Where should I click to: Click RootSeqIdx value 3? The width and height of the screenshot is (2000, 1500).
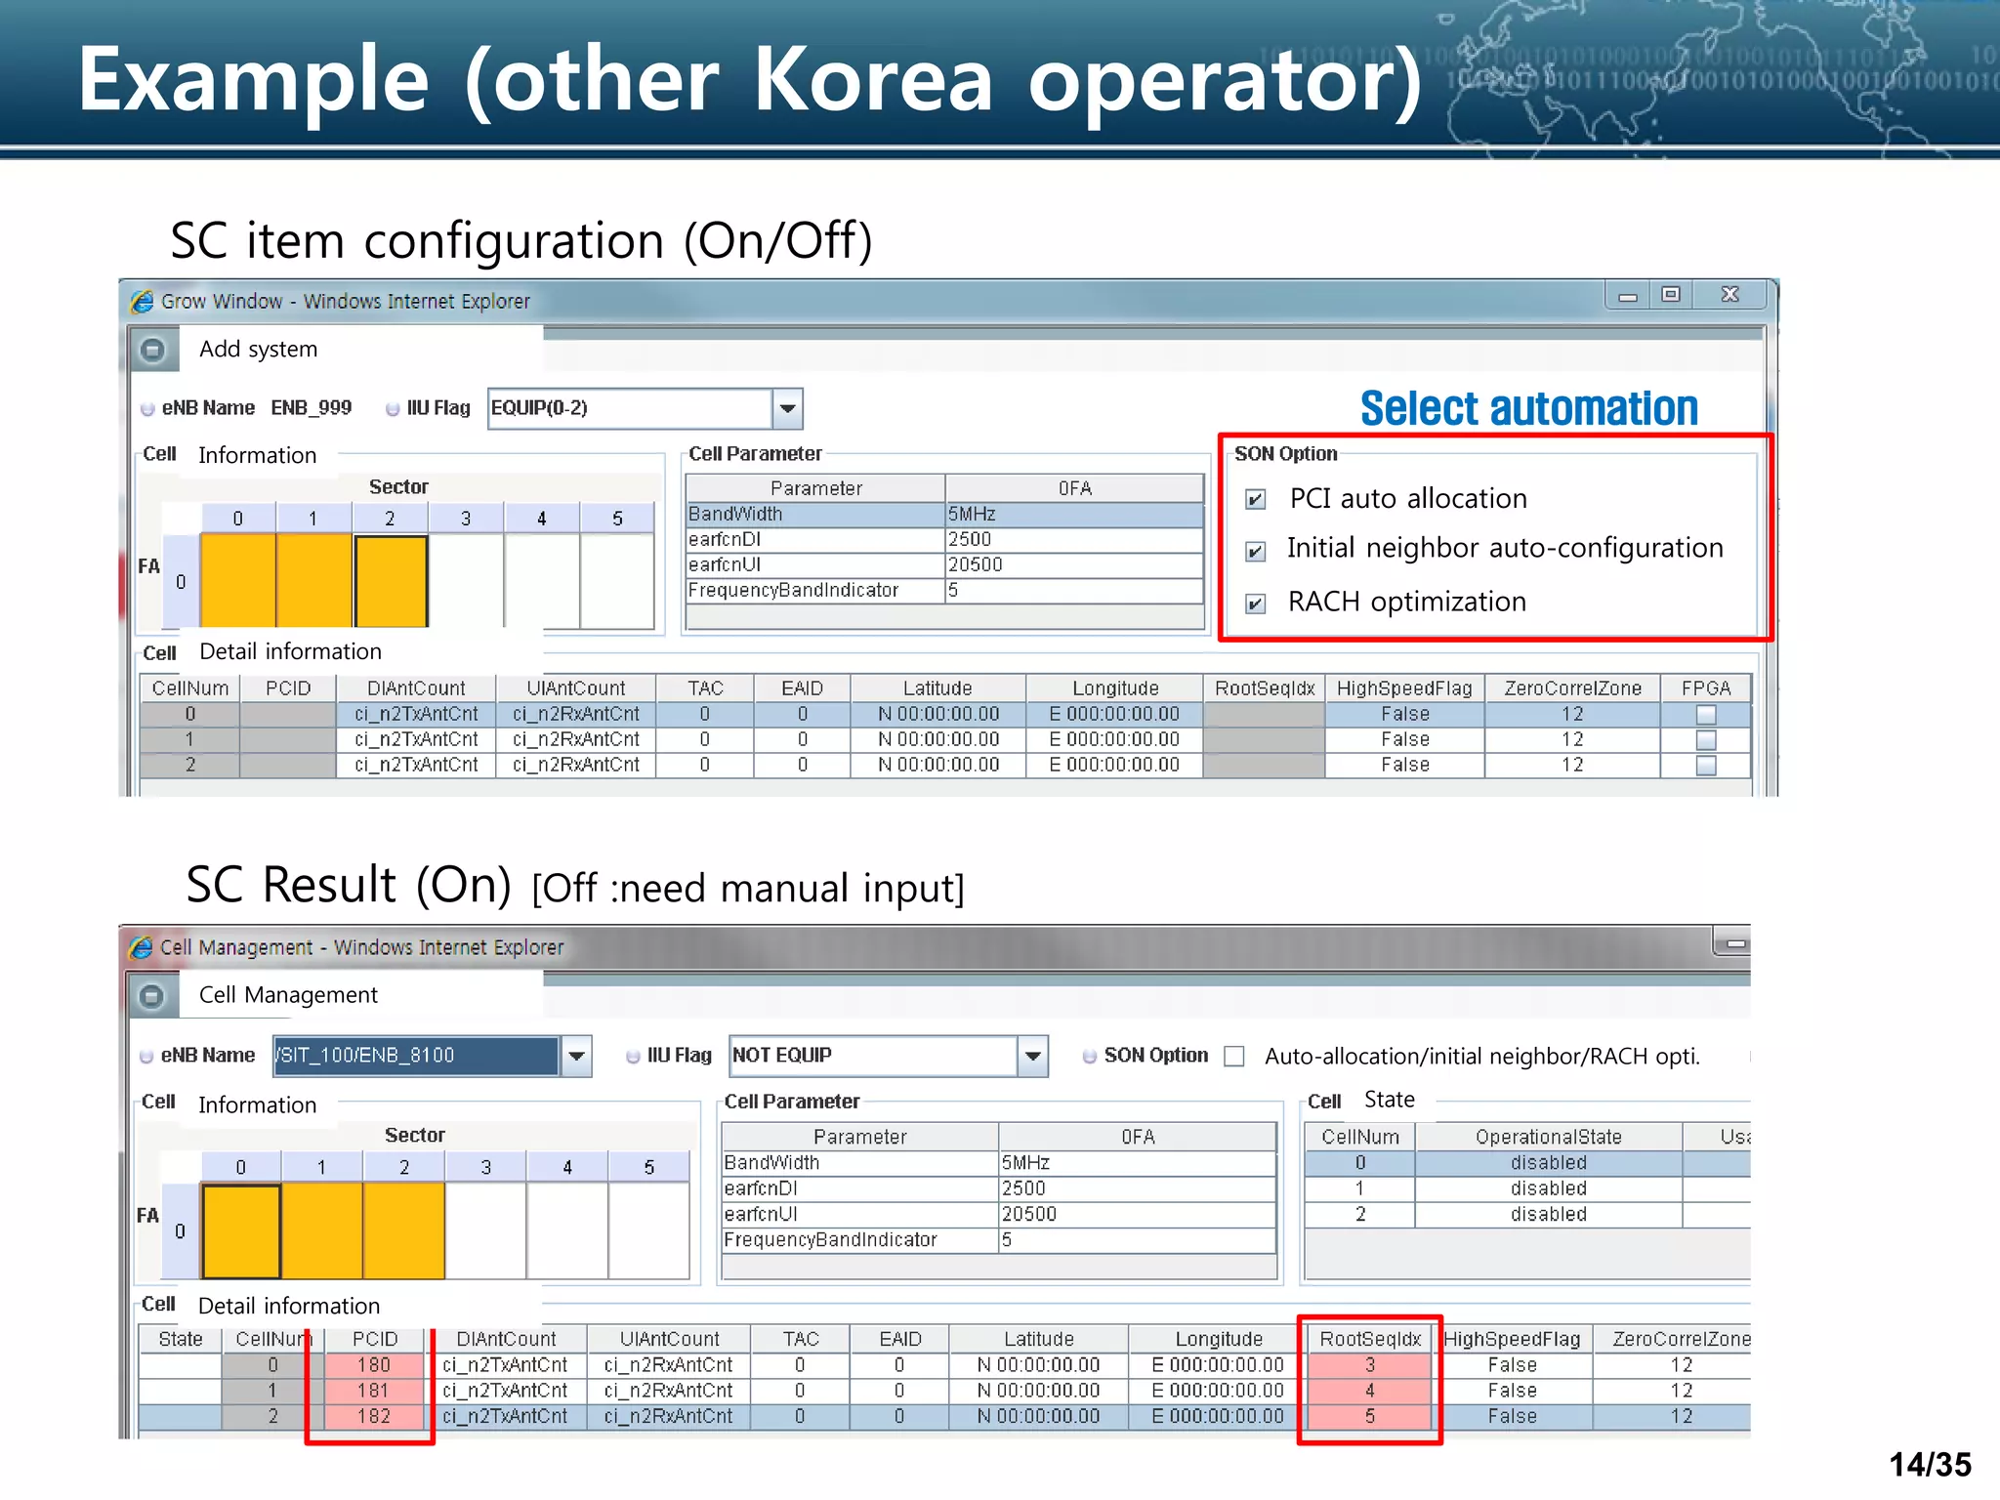[1370, 1365]
